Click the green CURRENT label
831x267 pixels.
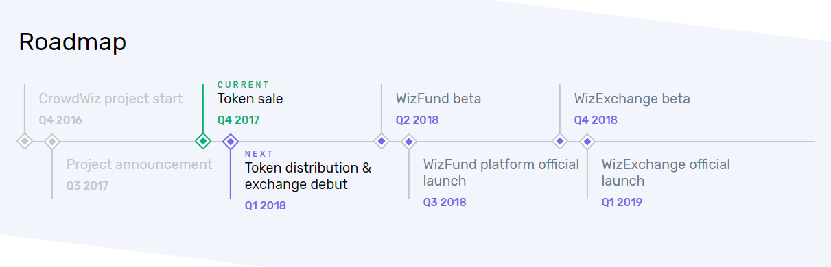(x=244, y=85)
